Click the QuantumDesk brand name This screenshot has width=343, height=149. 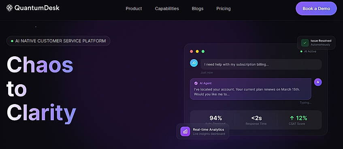37,8
